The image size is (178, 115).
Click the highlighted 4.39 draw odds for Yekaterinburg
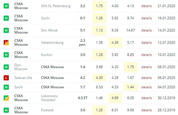click(115, 43)
